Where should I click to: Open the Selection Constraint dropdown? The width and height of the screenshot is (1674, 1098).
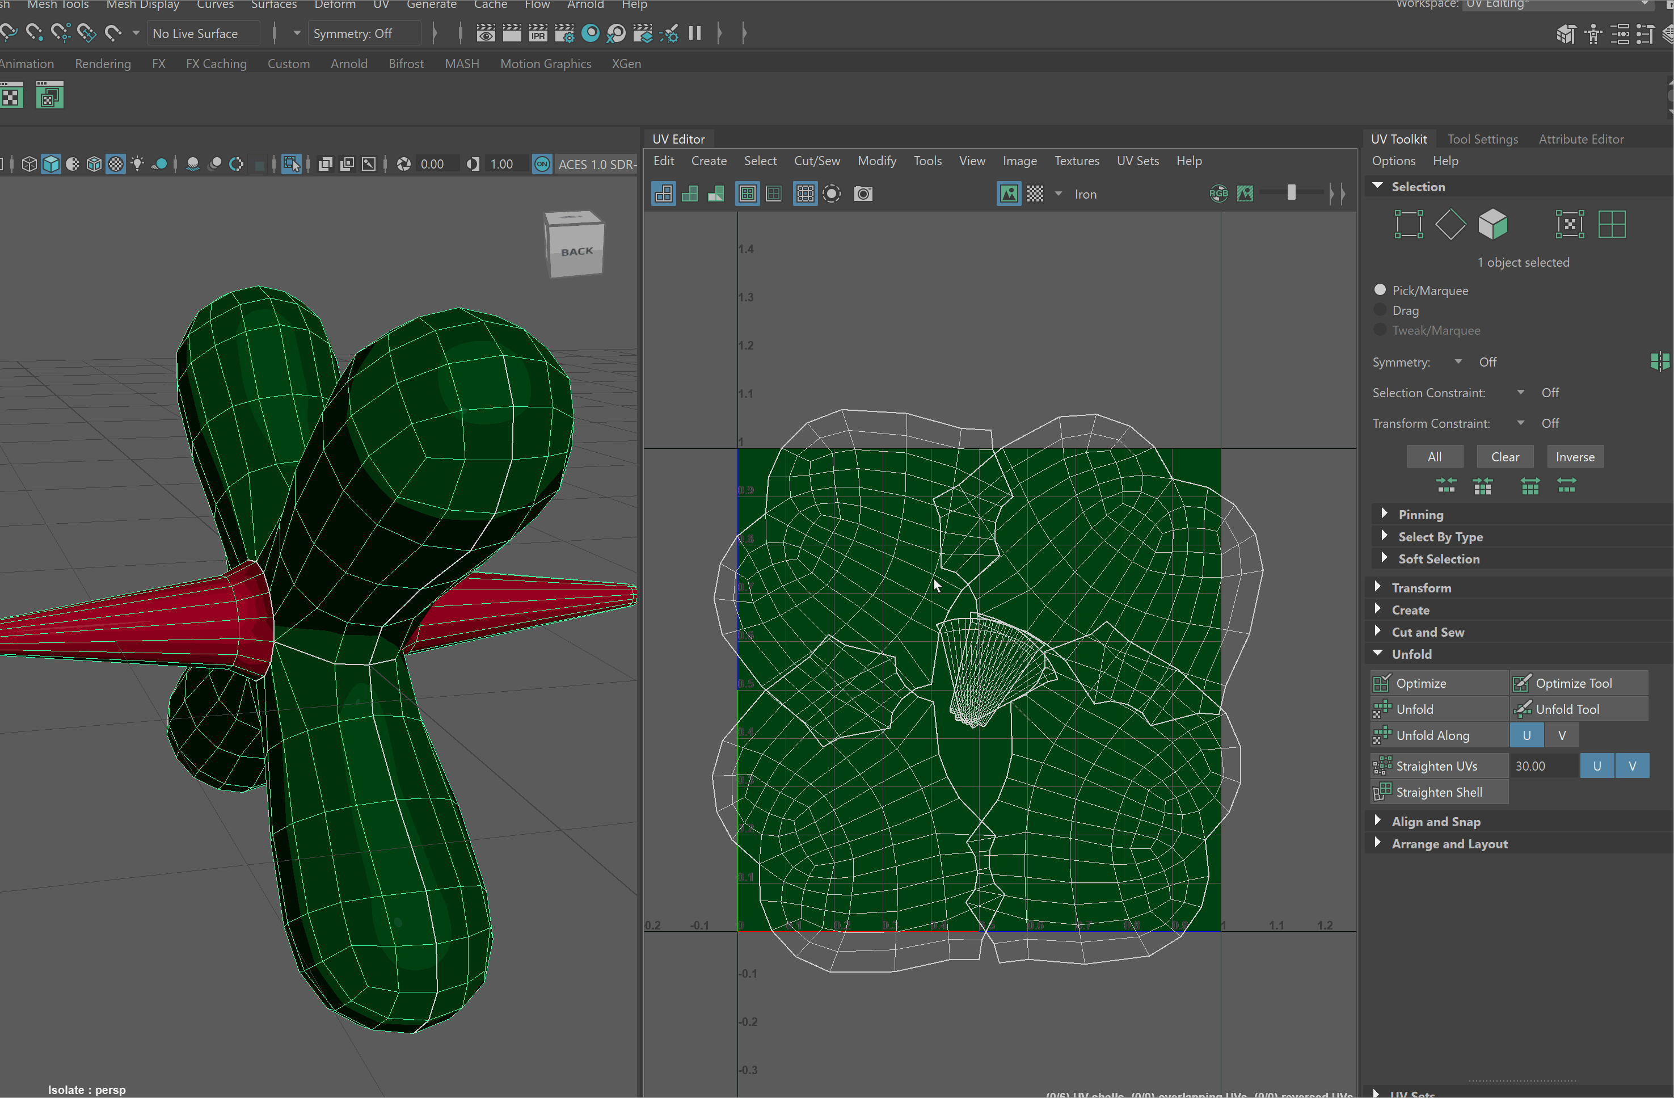(x=1521, y=393)
